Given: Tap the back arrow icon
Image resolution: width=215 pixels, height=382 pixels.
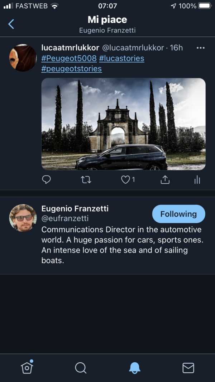Looking at the screenshot, I should tap(11, 24).
